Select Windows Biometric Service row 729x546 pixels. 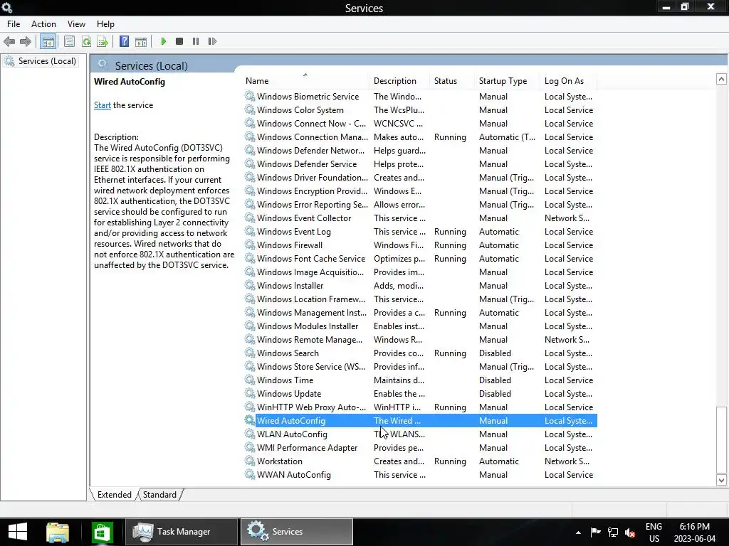(x=420, y=96)
